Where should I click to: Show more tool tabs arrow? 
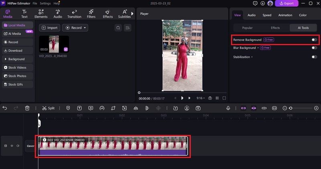tap(132, 14)
